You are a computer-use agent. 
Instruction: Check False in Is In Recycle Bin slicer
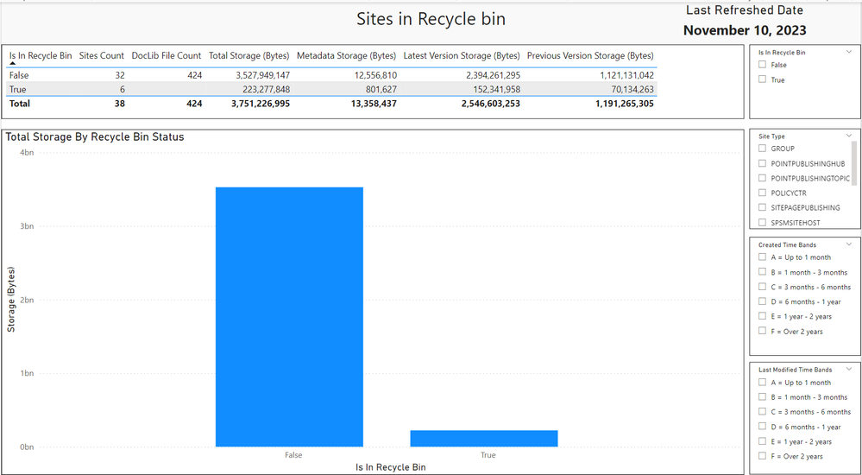pyautogui.click(x=762, y=65)
